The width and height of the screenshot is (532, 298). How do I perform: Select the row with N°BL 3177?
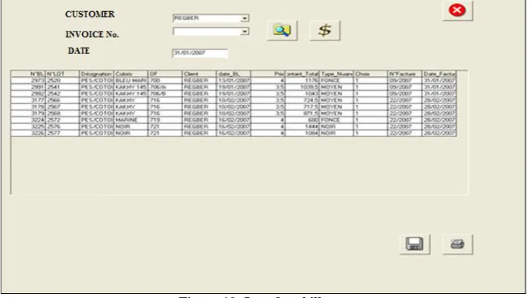234,100
